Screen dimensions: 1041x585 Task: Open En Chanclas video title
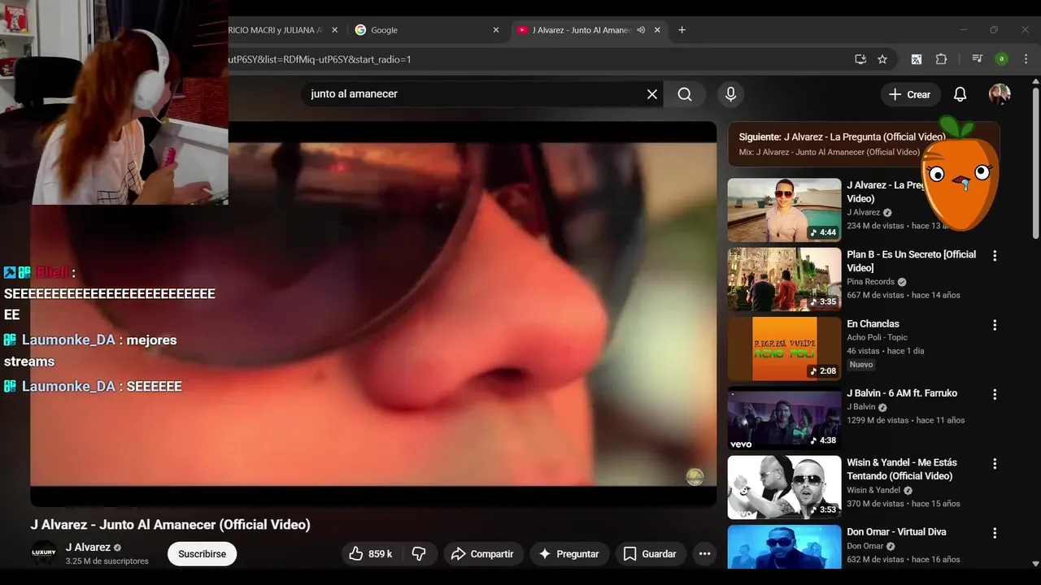point(873,323)
